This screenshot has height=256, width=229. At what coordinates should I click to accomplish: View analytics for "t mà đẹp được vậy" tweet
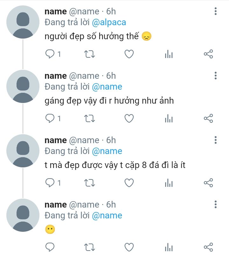tap(169, 183)
